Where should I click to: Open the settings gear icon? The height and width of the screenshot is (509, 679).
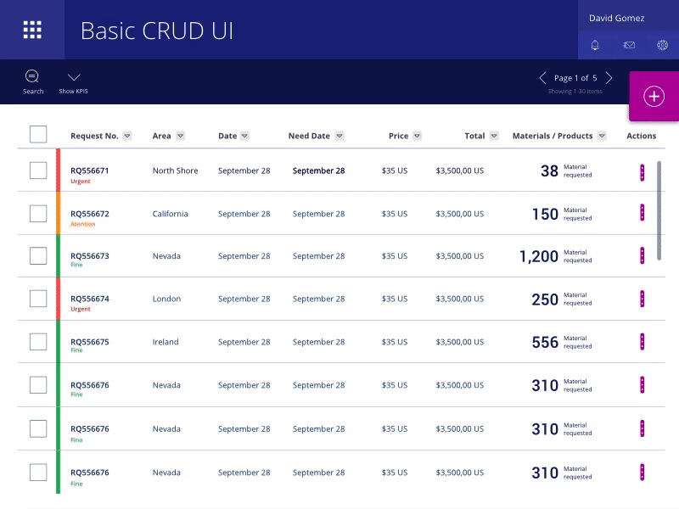click(661, 44)
